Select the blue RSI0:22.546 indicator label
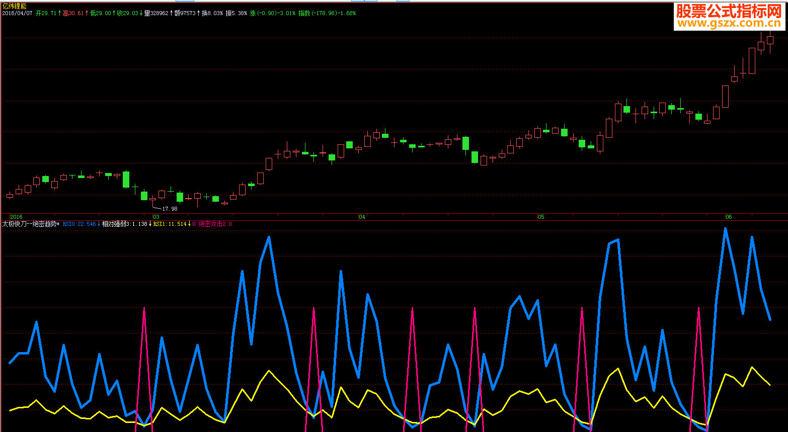The image size is (788, 432). click(80, 224)
